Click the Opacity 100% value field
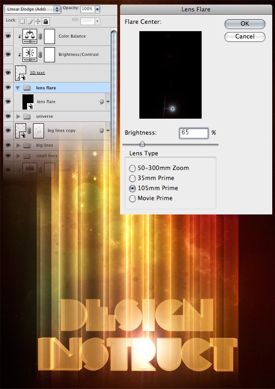Screen dimensions: 275x389 click(x=88, y=9)
